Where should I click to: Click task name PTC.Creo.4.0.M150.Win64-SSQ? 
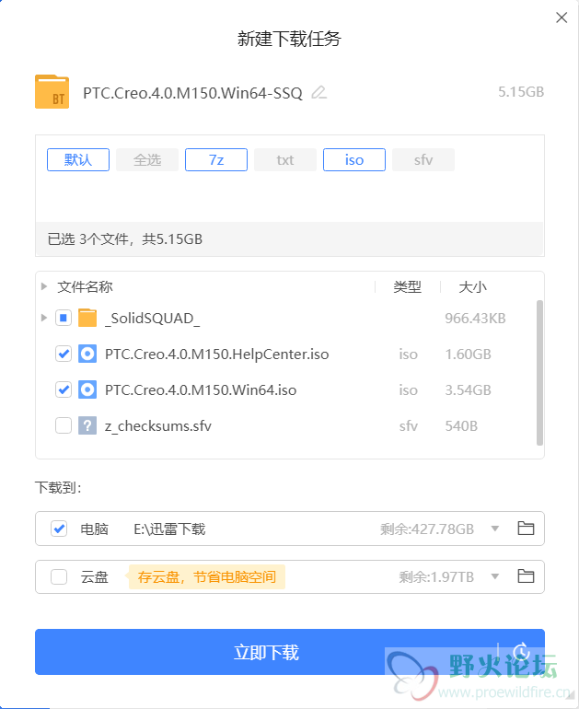[192, 93]
